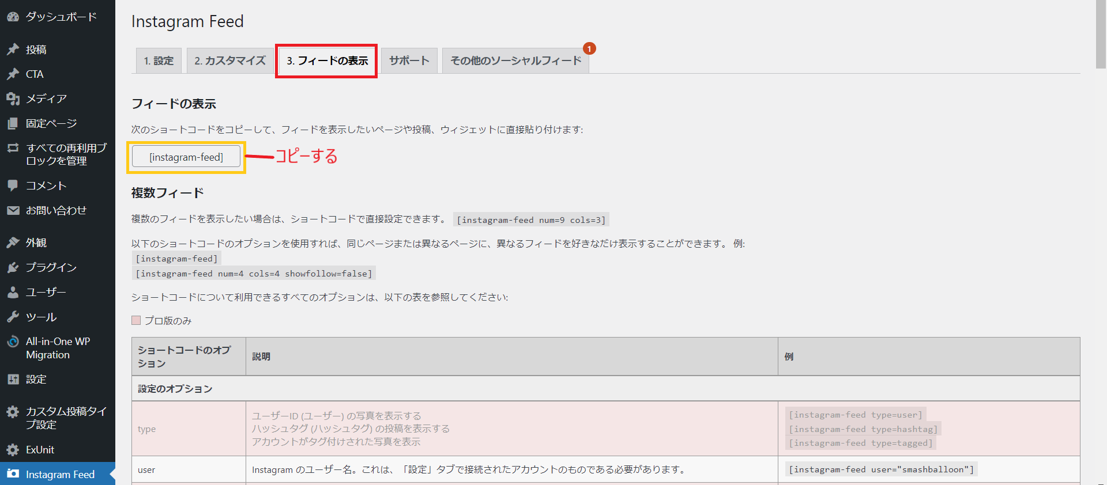Click the settings sliders icon beside 設定
Screen dimensions: 1107x485
13,379
